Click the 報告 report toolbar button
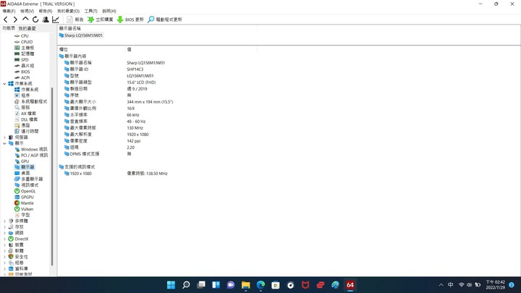Viewport: 521px width, 293px height. pyautogui.click(x=75, y=20)
